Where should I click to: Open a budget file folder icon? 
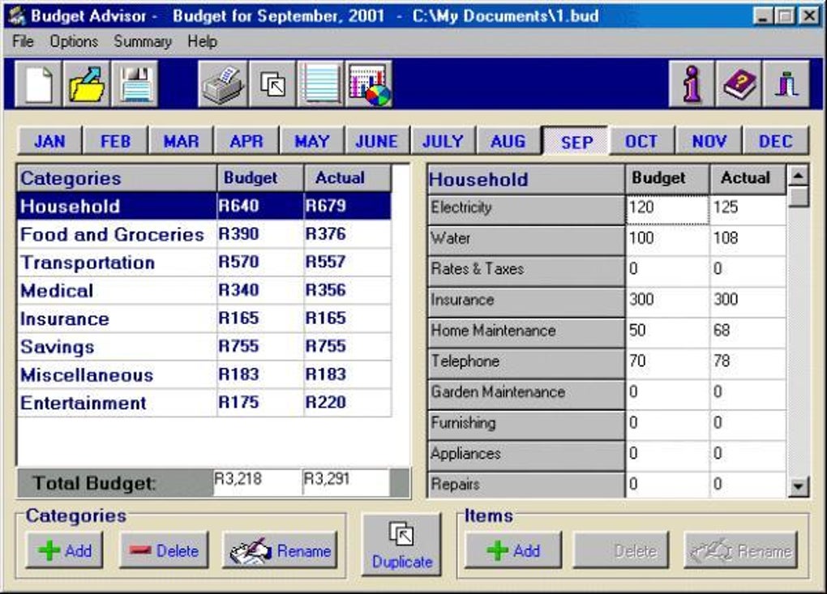click(x=87, y=83)
